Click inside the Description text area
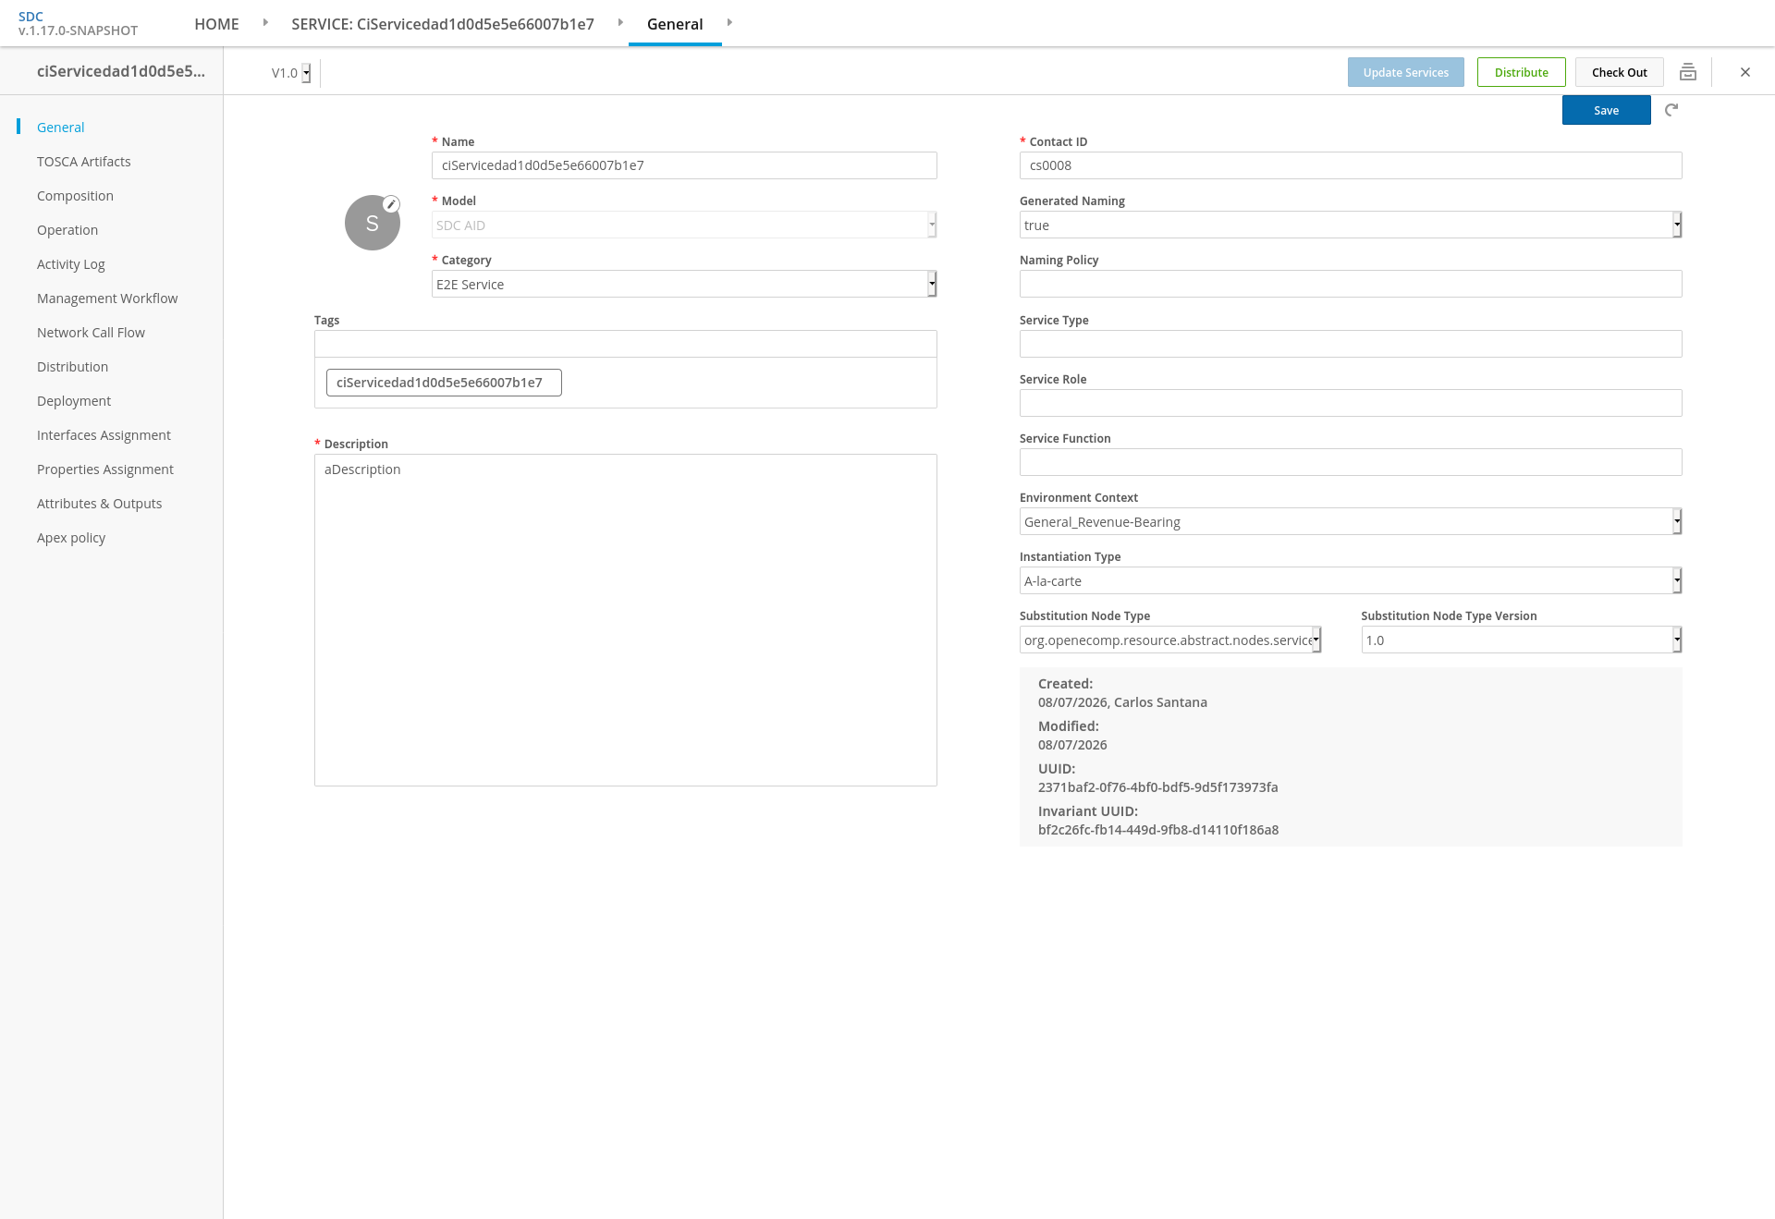Image resolution: width=1775 pixels, height=1219 pixels. [x=626, y=620]
